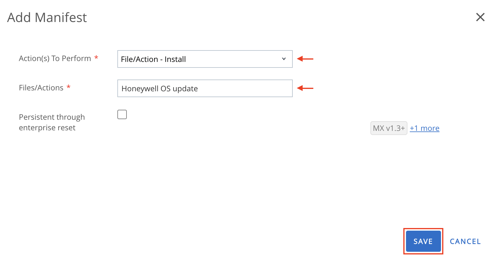Click the Add Manifest dialog title
The height and width of the screenshot is (260, 486).
[47, 17]
